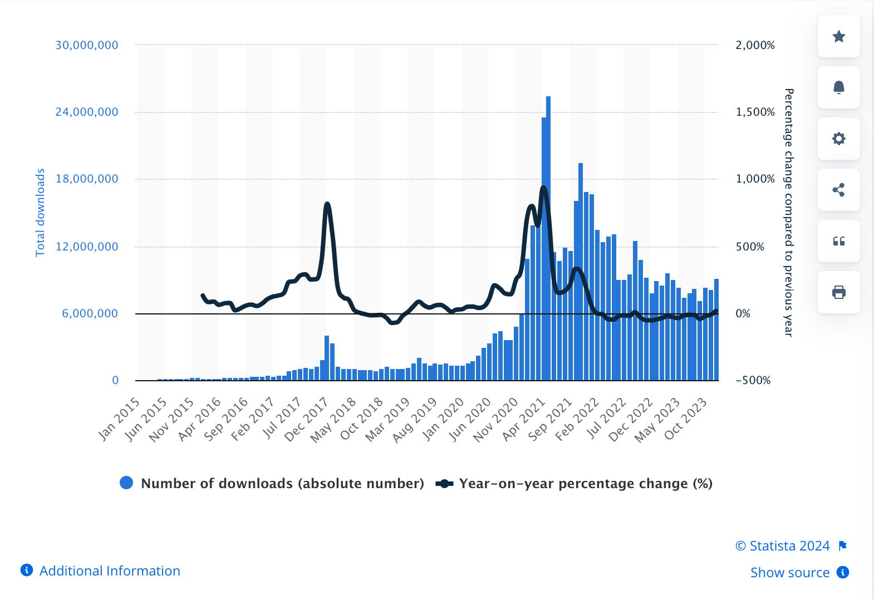Click the blue legend dot for downloads
Image resolution: width=874 pixels, height=600 pixels.
click(x=126, y=483)
